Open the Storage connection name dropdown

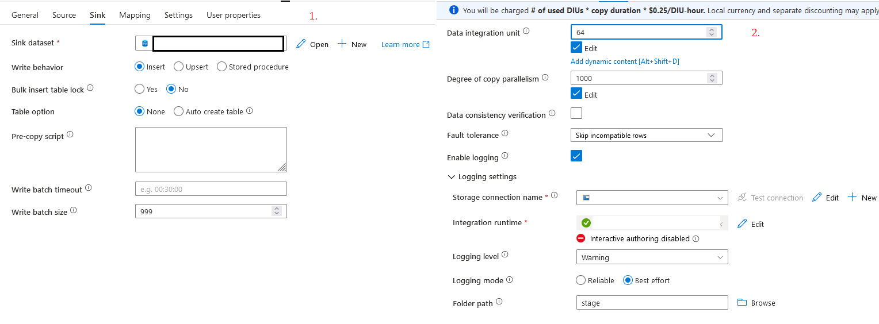click(x=652, y=198)
